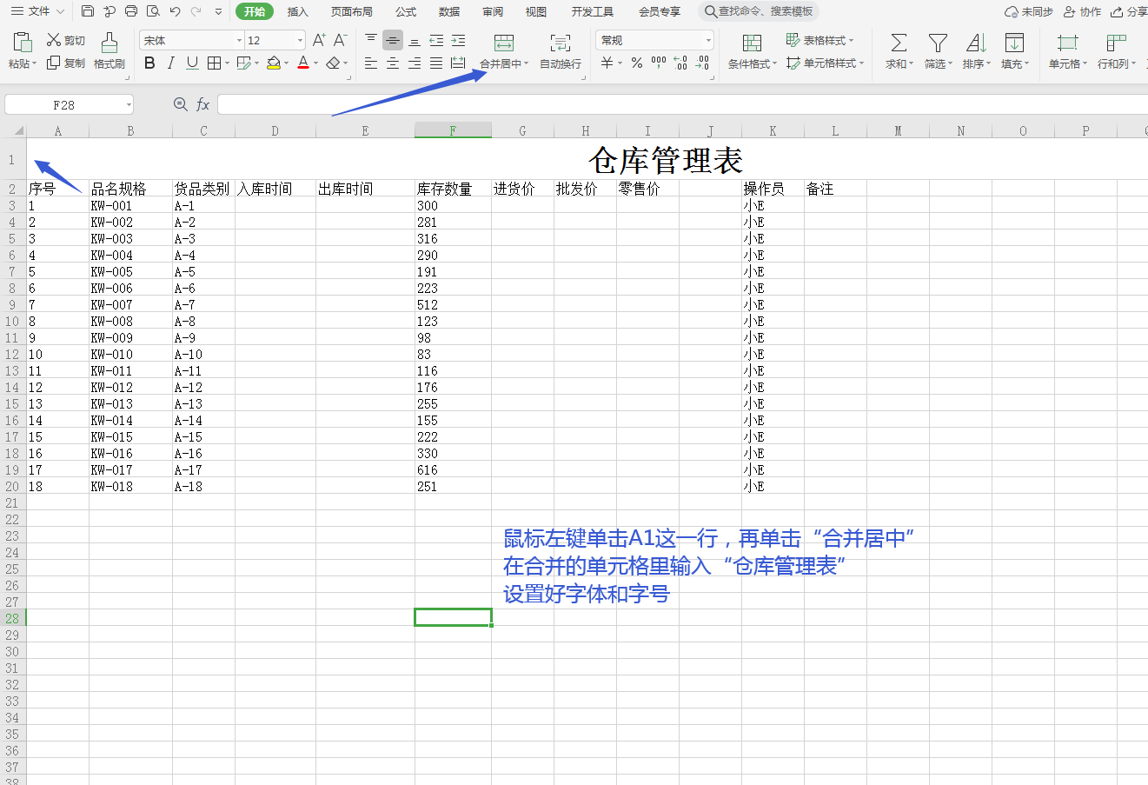This screenshot has width=1148, height=785.
Task: Click the Save icon in quick access bar
Action: click(x=88, y=11)
